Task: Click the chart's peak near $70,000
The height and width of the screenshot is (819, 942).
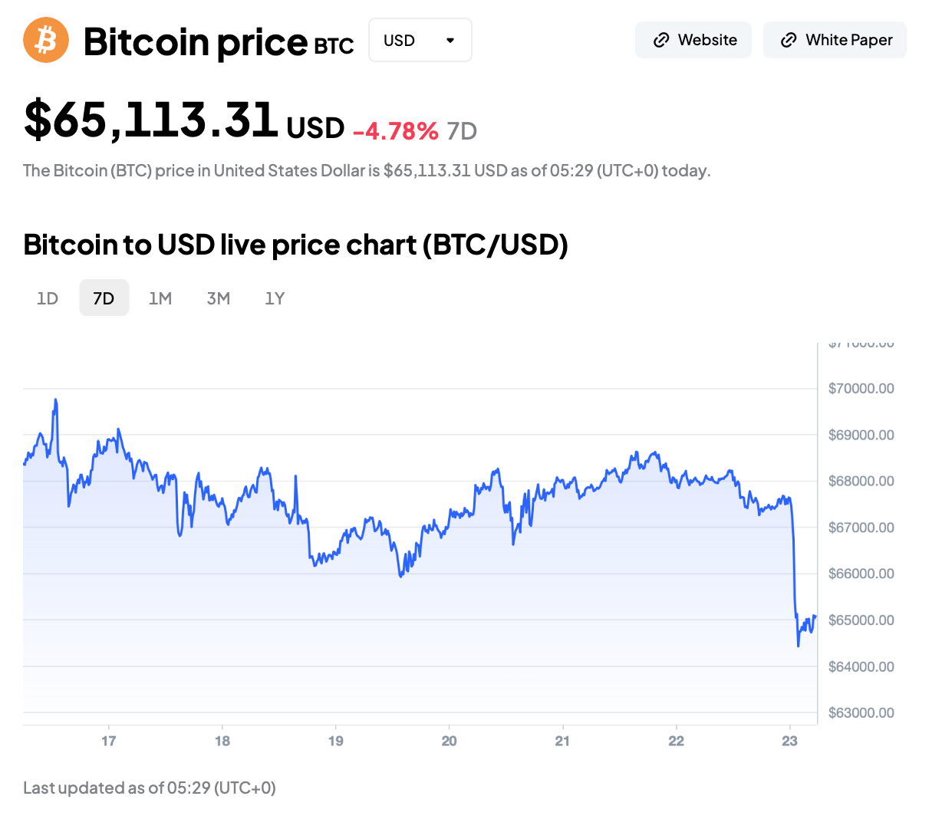Action: [x=55, y=400]
